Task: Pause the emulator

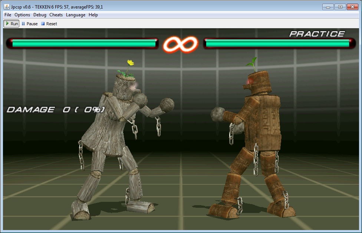Action: 30,23
